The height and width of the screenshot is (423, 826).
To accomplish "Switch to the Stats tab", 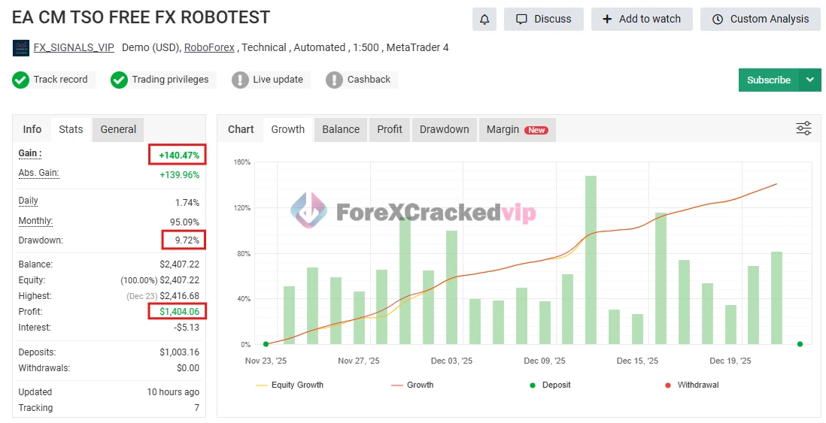I will pos(71,129).
